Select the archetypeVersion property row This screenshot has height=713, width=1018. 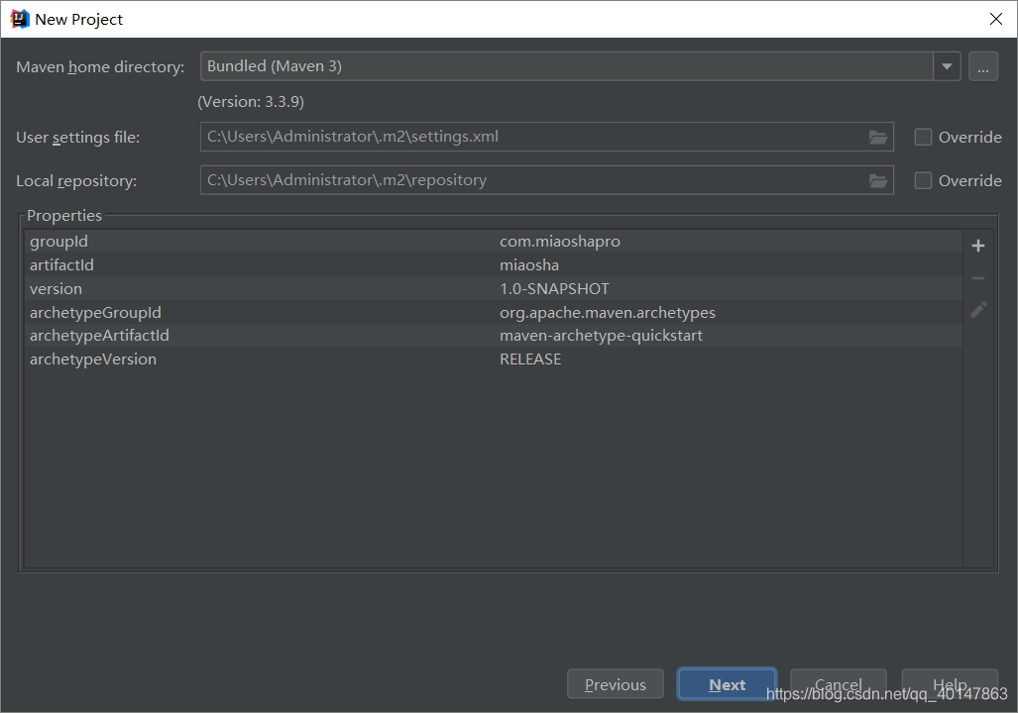click(493, 358)
